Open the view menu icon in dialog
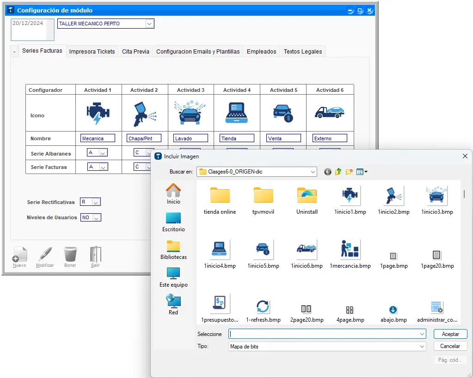Viewport: 473px width, 378px height. pos(362,172)
